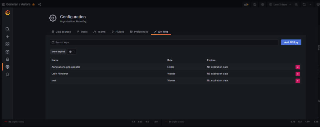The image size is (320, 127).
Task: Click the dashboard grid icon beside General
Action: tap(3, 4)
